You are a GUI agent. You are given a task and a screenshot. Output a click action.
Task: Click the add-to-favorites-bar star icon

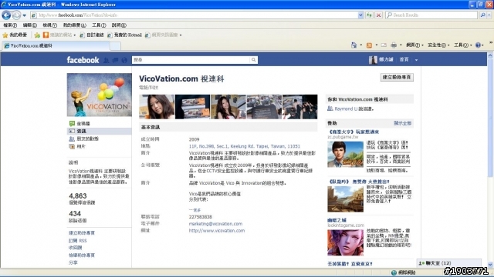pyautogui.click(x=37, y=35)
